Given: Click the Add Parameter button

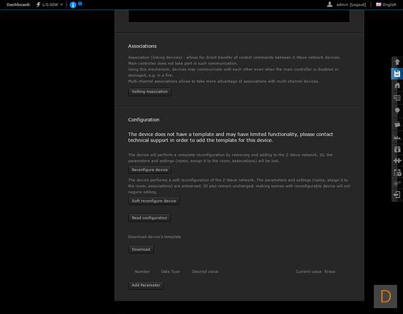Looking at the screenshot, I should coord(146,285).
